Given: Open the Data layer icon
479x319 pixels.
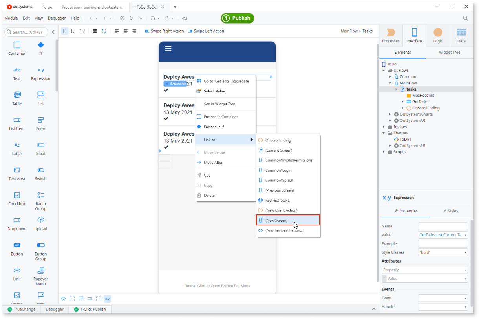Looking at the screenshot, I should (461, 35).
